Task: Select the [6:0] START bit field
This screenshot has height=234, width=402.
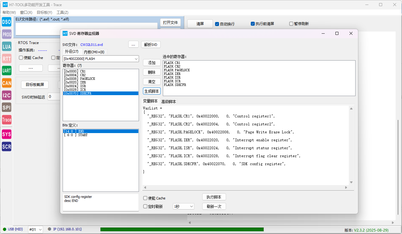Action: [x=100, y=135]
